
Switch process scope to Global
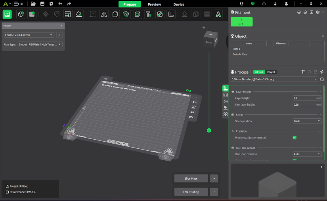point(259,72)
